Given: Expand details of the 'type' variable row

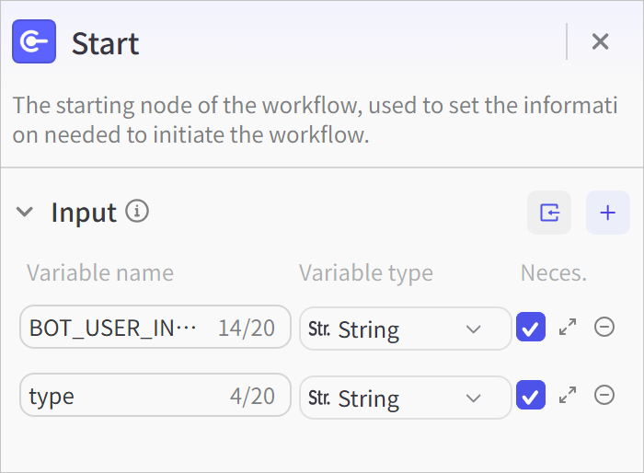Looking at the screenshot, I should tap(568, 396).
